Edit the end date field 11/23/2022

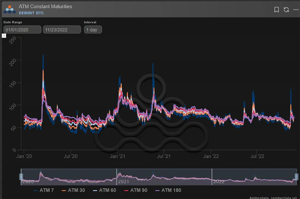[x=62, y=30]
